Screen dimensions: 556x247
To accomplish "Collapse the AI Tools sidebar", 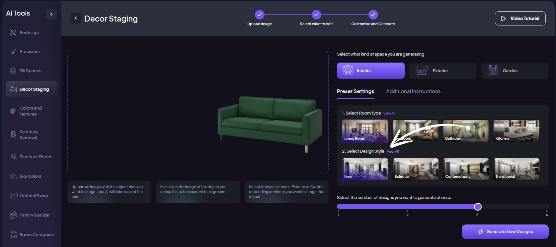I will [x=51, y=14].
